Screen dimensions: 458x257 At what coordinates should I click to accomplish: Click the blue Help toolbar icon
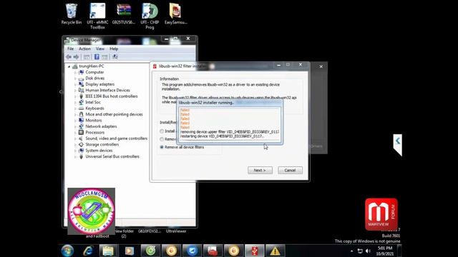(x=97, y=57)
